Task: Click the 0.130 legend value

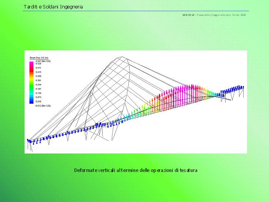Action: pos(38,93)
